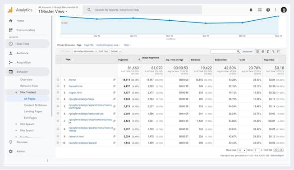Viewport: 294px width, 170px height.
Task: Check the /google+redesign/bags row checkbox
Action: (58, 99)
